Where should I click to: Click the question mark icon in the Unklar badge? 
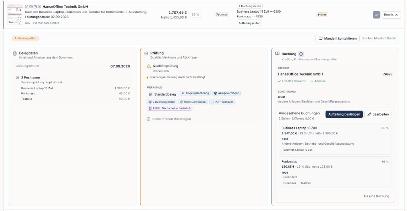pyautogui.click(x=217, y=15)
